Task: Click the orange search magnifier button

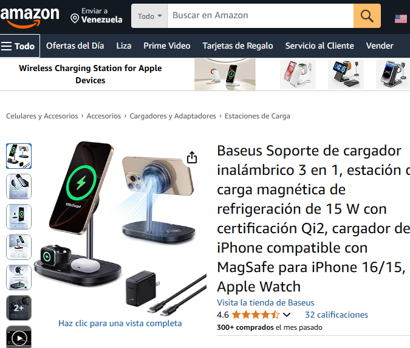Action: [x=367, y=16]
